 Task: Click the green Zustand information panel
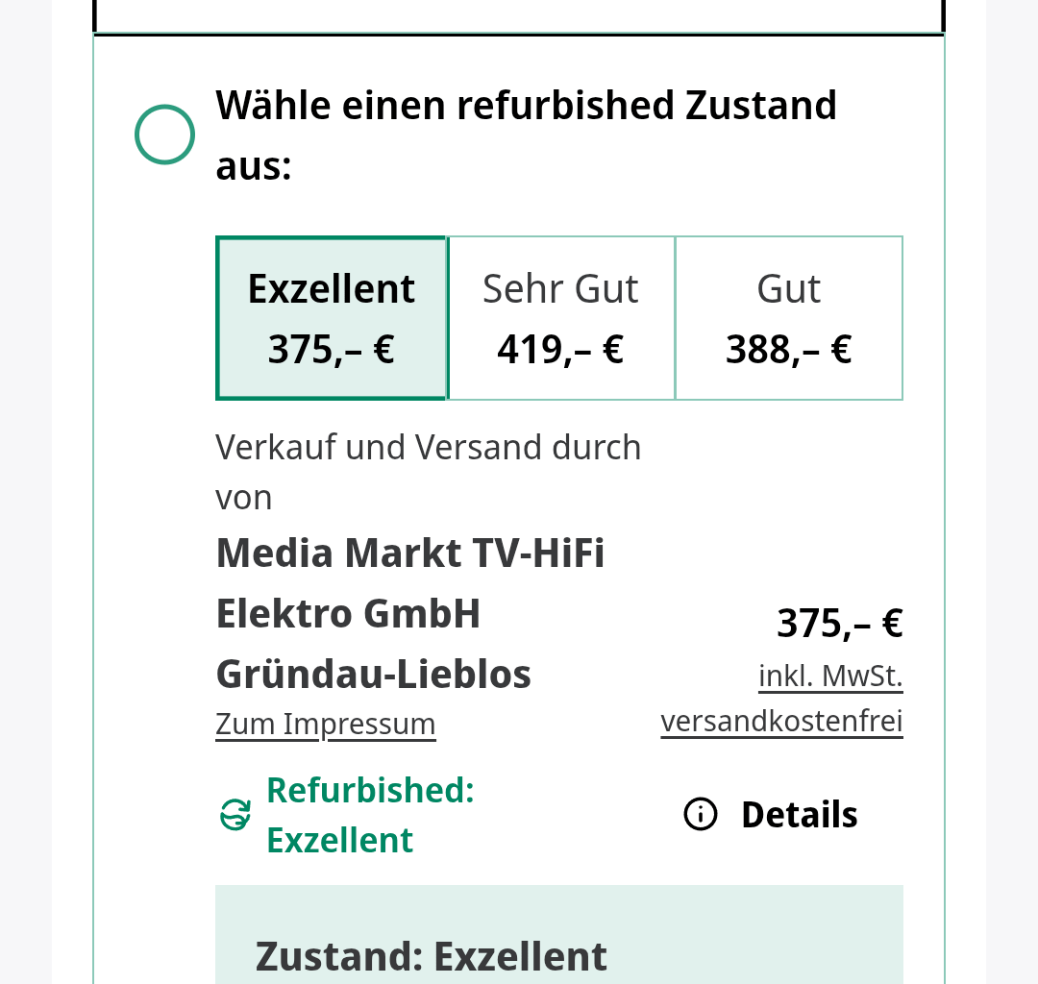tap(560, 932)
